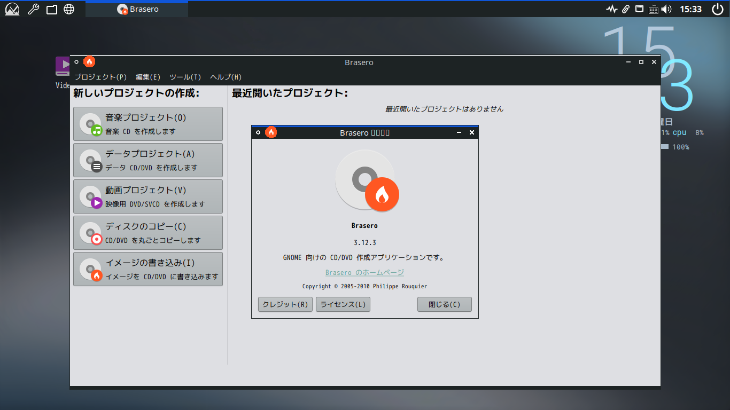
Task: Click the Brasero flame icon in main window titlebar
Action: 89,61
